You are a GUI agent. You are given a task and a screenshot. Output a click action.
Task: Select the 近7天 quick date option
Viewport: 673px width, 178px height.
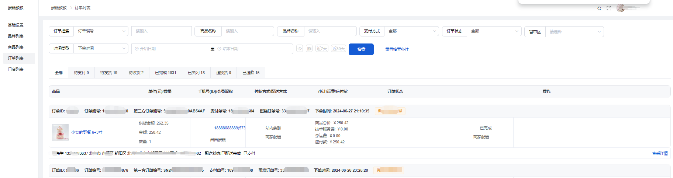tap(322, 49)
